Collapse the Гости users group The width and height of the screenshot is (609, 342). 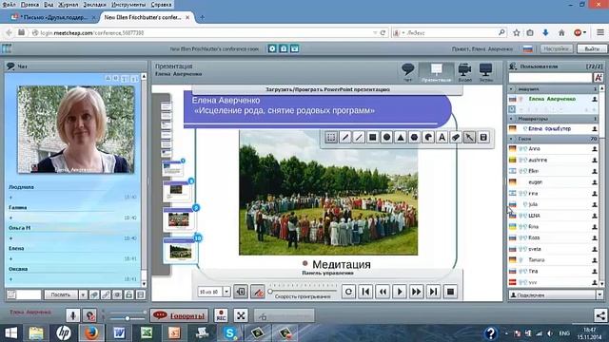click(511, 139)
